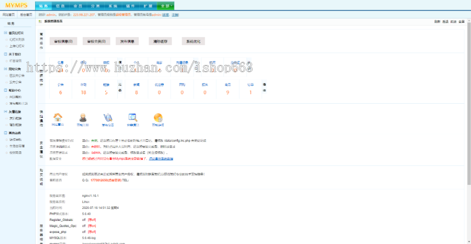Click the 网站首页 tab above the sidebar
471x244 pixels.
pyautogui.click(x=8, y=15)
